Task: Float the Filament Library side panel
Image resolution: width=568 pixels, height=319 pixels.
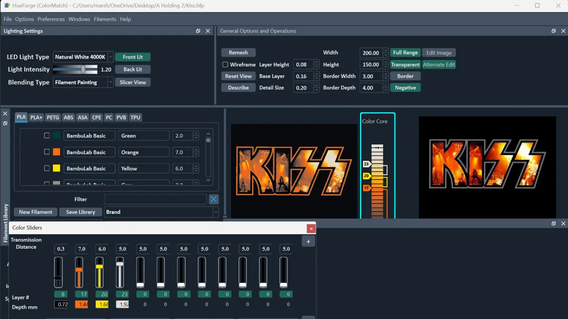Action: coord(5,124)
